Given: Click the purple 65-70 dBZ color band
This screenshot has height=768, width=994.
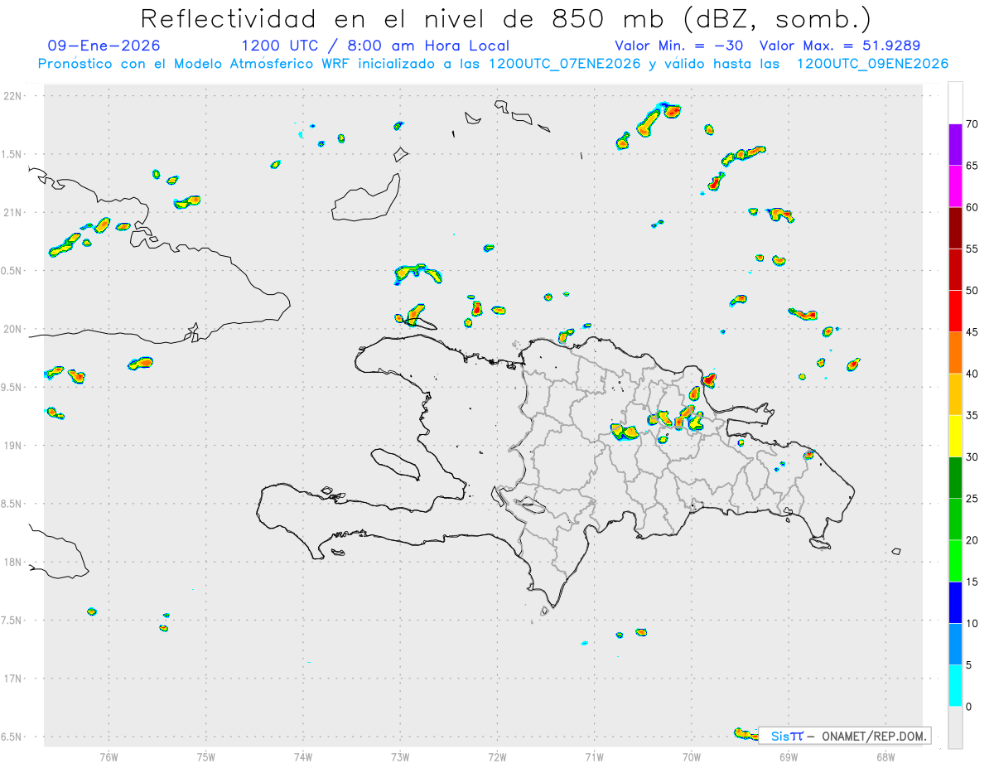Looking at the screenshot, I should pyautogui.click(x=955, y=145).
